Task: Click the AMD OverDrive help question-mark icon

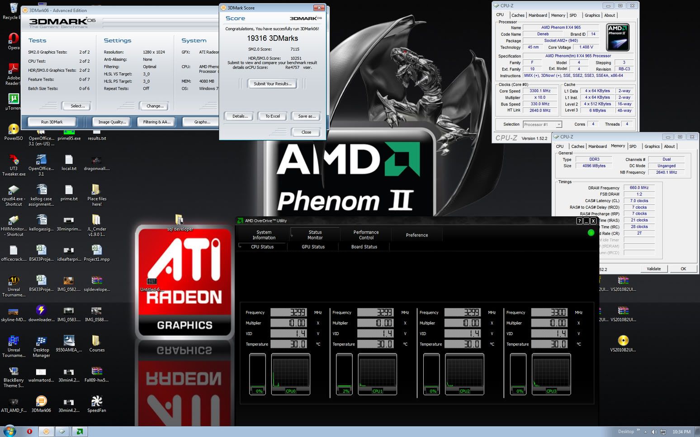Action: coord(579,221)
